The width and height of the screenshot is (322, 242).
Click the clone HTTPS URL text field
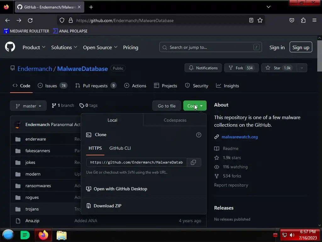136,162
